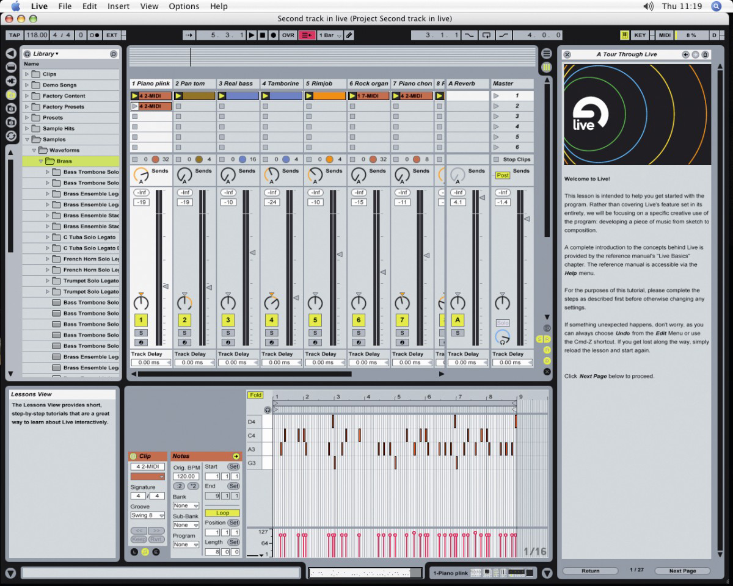Open the clip color dropdown
The height and width of the screenshot is (586, 733).
148,476
